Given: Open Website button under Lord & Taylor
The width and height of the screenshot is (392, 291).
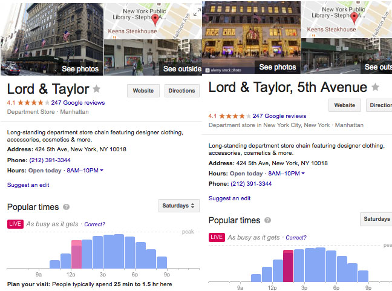Looking at the screenshot, I should click(x=143, y=91).
